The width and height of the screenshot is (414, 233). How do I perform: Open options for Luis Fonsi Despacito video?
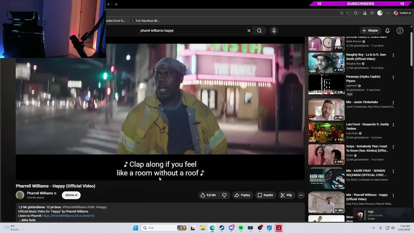click(393, 125)
